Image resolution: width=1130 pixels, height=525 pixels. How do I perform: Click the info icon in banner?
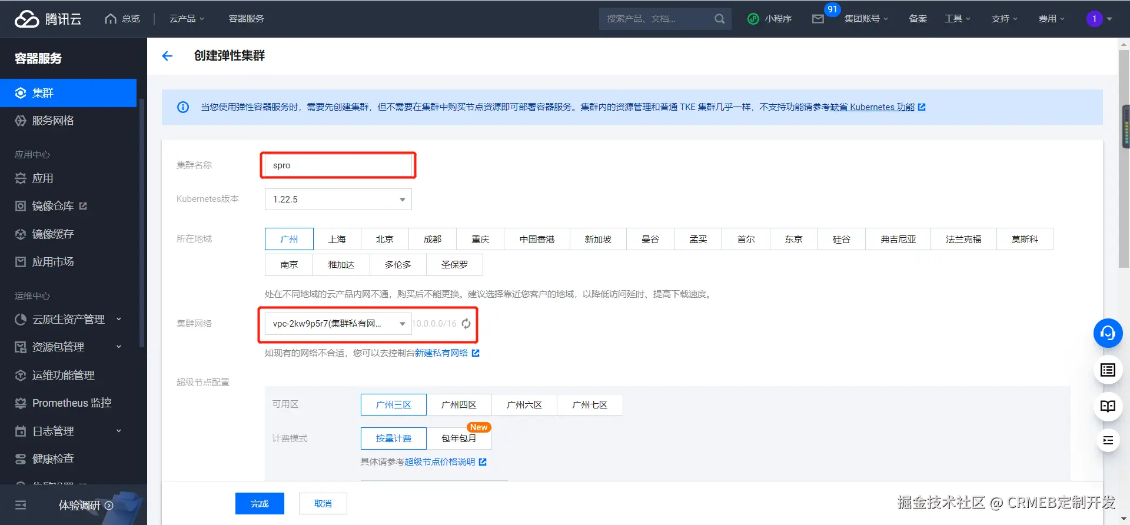[x=183, y=107]
